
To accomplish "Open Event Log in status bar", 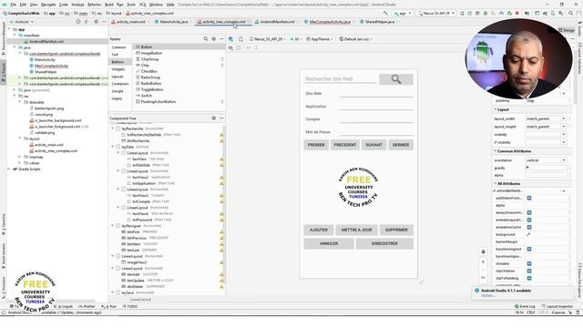I will pyautogui.click(x=525, y=306).
